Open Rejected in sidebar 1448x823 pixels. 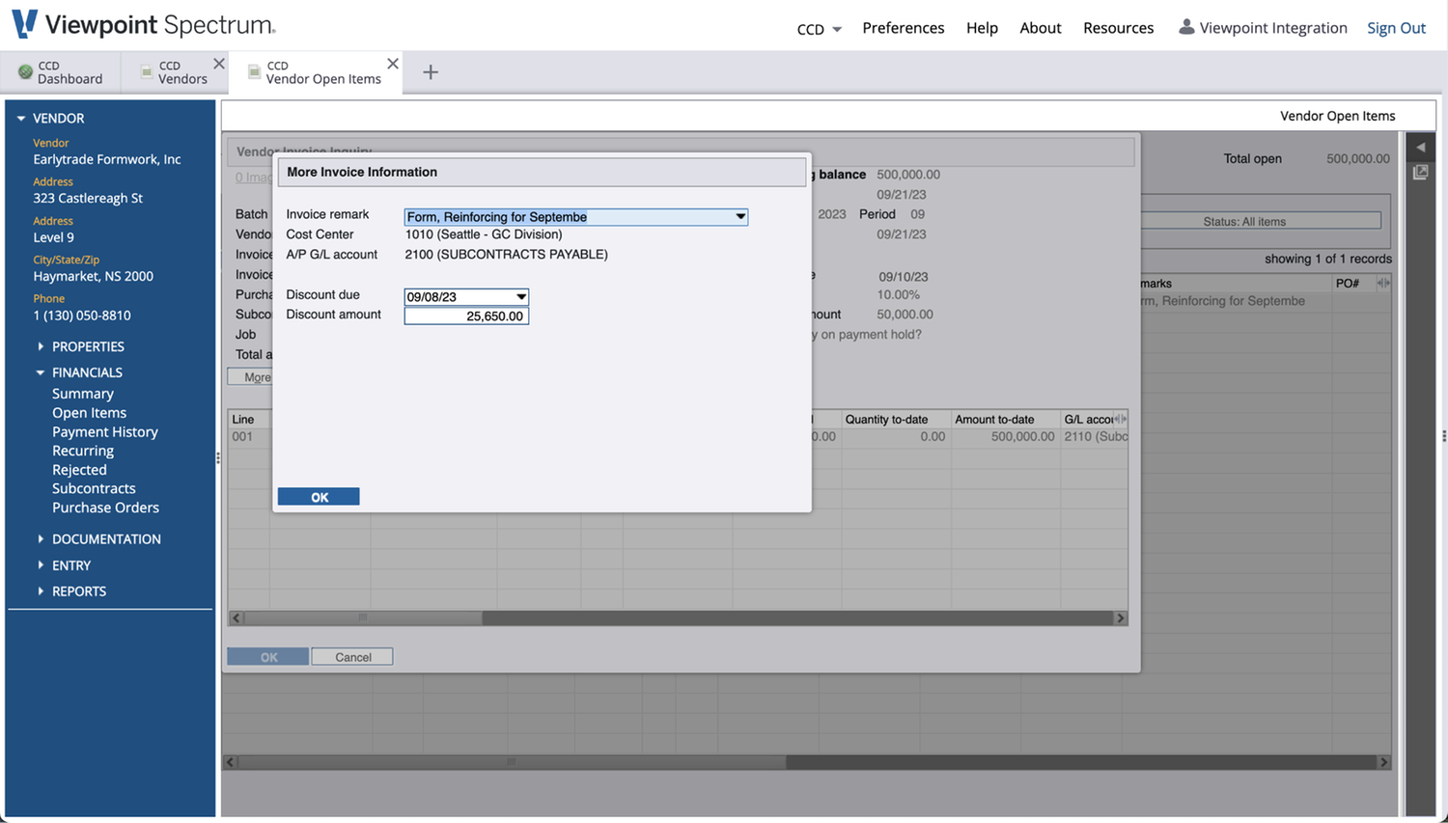pyautogui.click(x=79, y=470)
